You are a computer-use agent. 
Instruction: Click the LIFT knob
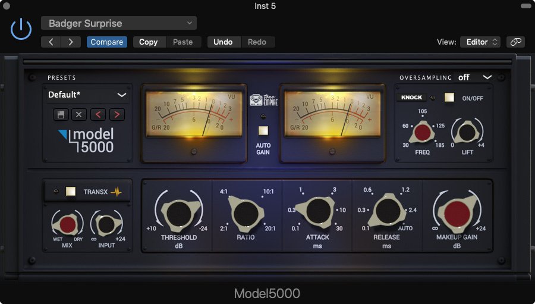[467, 133]
